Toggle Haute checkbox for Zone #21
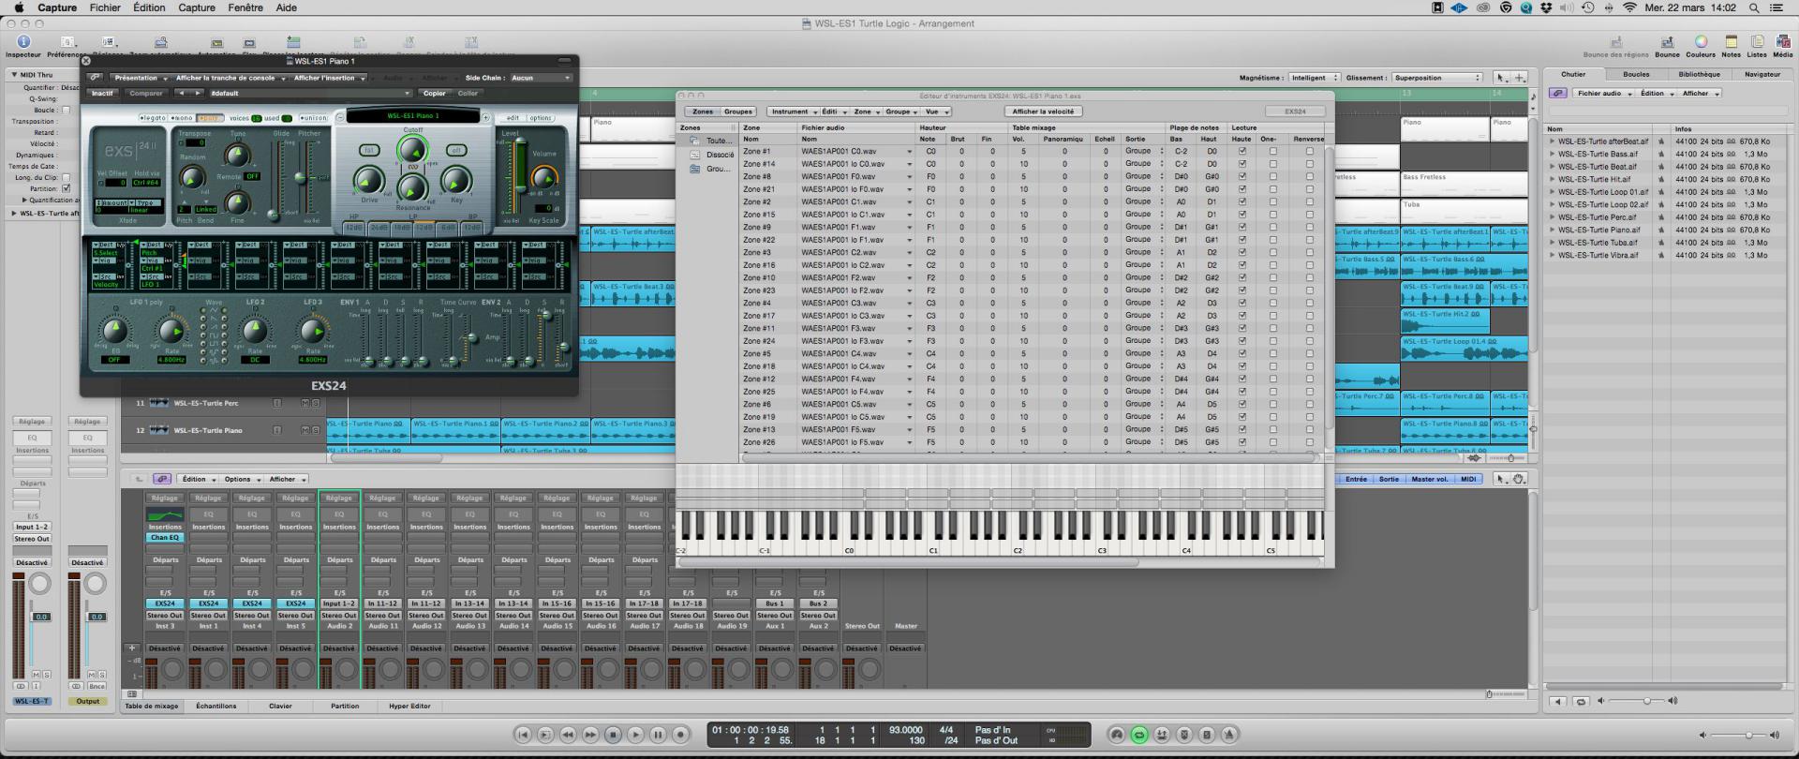 pyautogui.click(x=1241, y=189)
